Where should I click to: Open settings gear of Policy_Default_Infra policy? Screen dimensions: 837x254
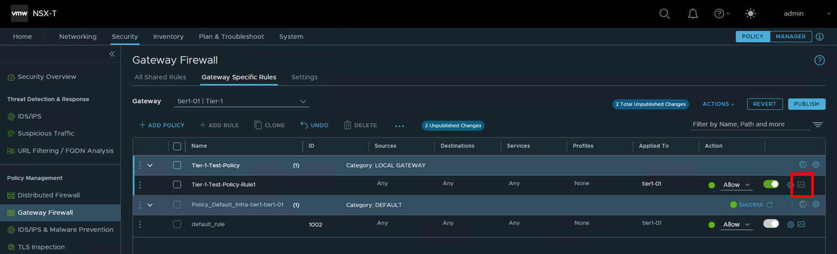click(816, 204)
